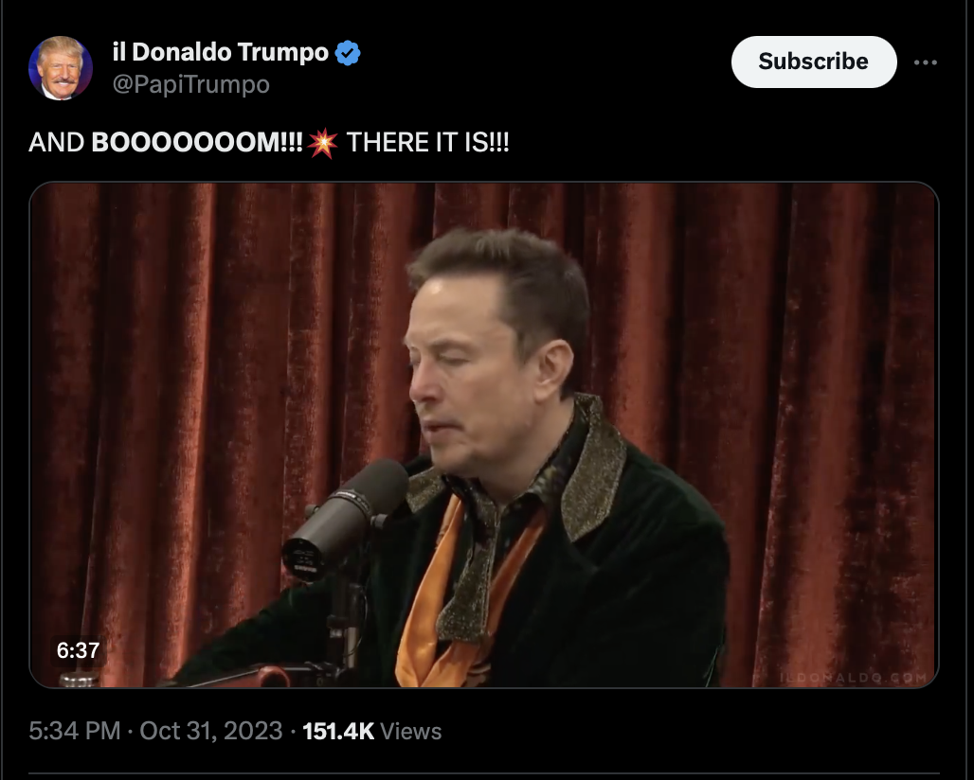
Task: Click the microphone shown in the video
Action: pos(346,518)
